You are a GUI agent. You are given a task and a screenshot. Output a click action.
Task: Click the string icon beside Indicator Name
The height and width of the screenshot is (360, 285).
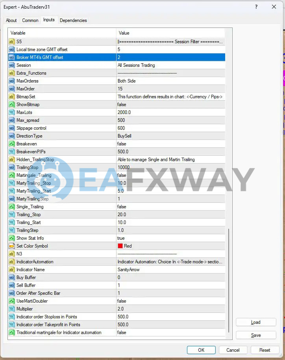(11, 270)
